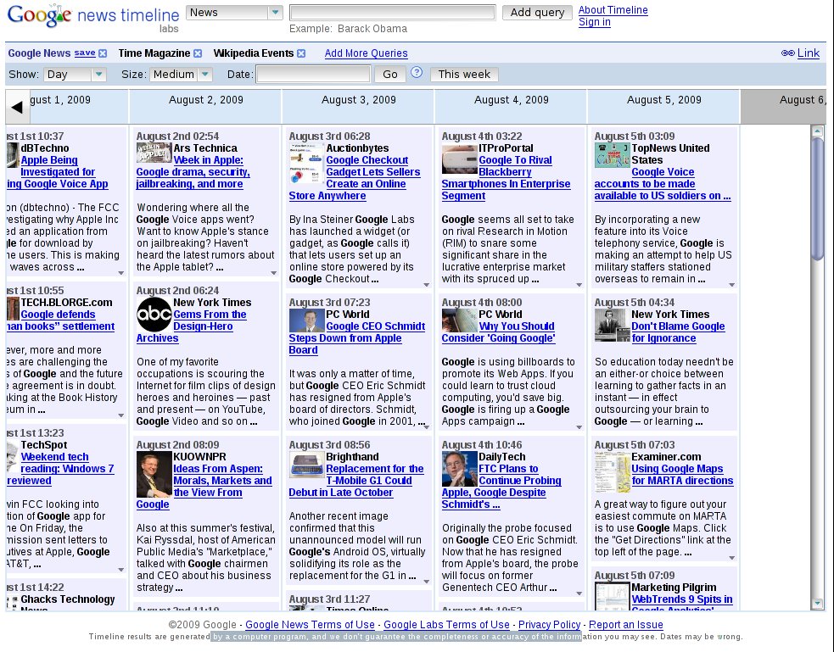Open Google To Rival Blackberry article link
834x652 pixels.
click(506, 178)
